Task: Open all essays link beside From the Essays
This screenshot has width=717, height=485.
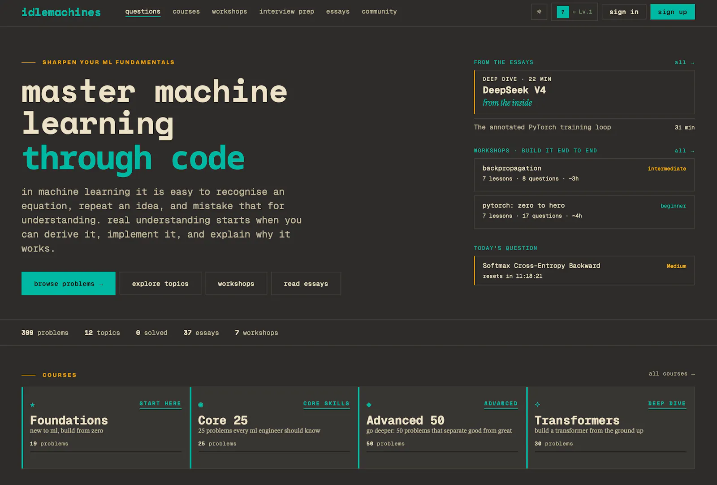Action: (684, 62)
